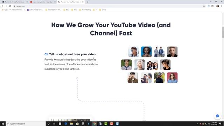Open Task View on the taskbar
The image size is (224, 126).
tap(54, 124)
